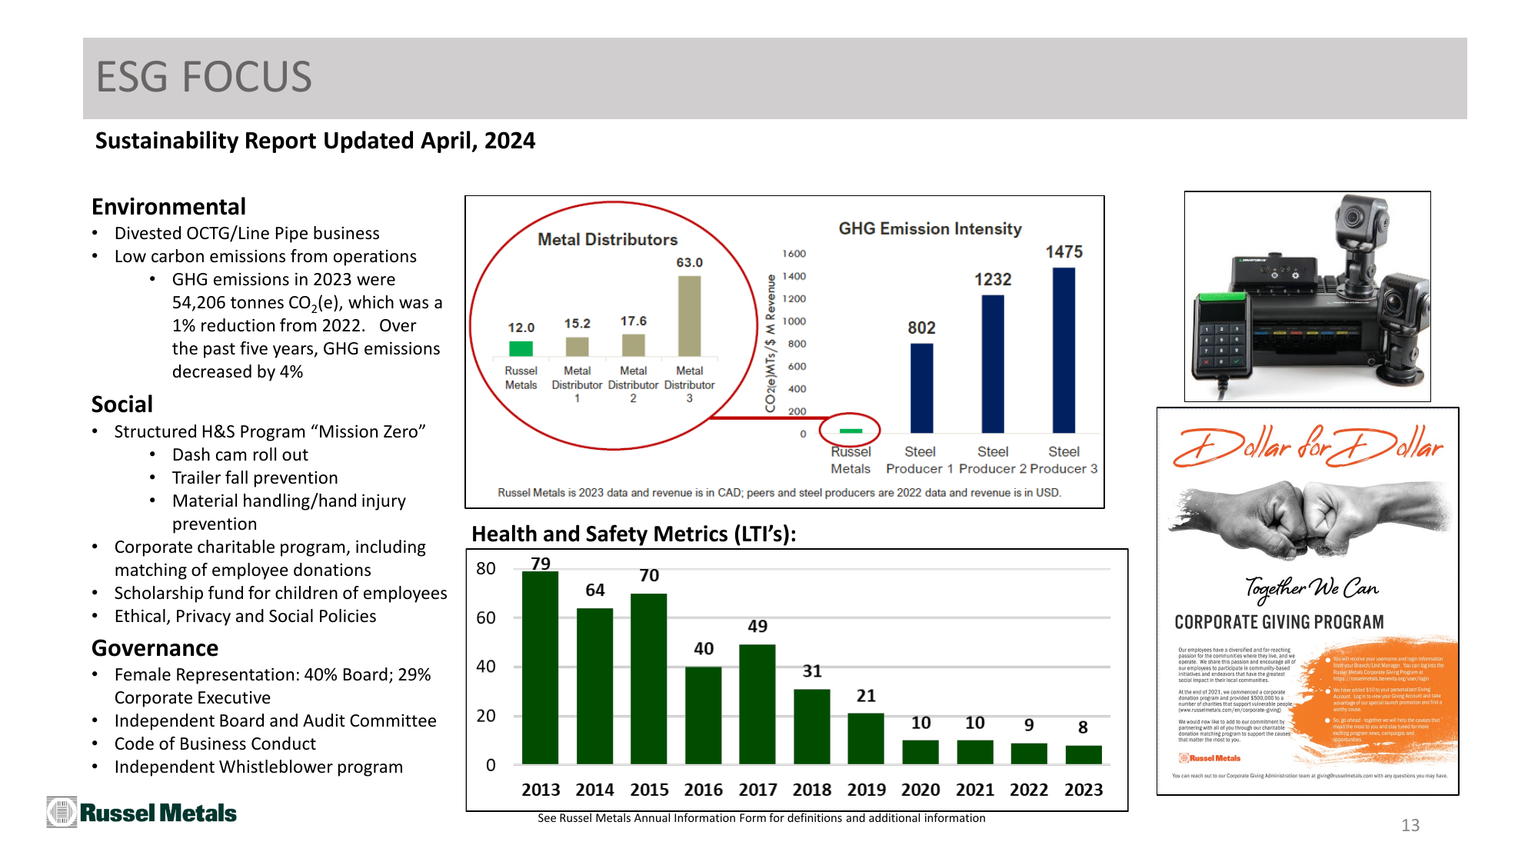Click the 2017 bar labeled 49

(x=757, y=704)
